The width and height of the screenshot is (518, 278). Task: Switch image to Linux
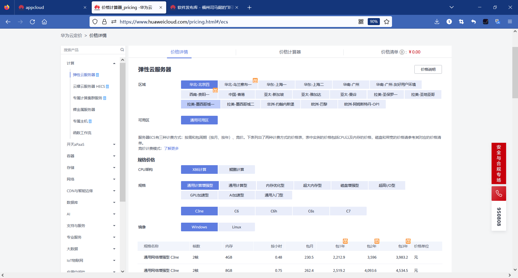tap(237, 227)
